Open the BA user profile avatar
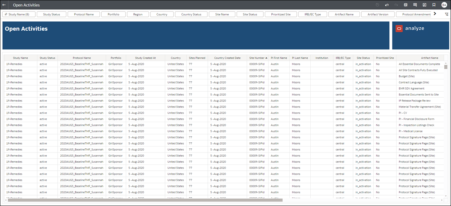This screenshot has width=451, height=206. (x=444, y=5)
